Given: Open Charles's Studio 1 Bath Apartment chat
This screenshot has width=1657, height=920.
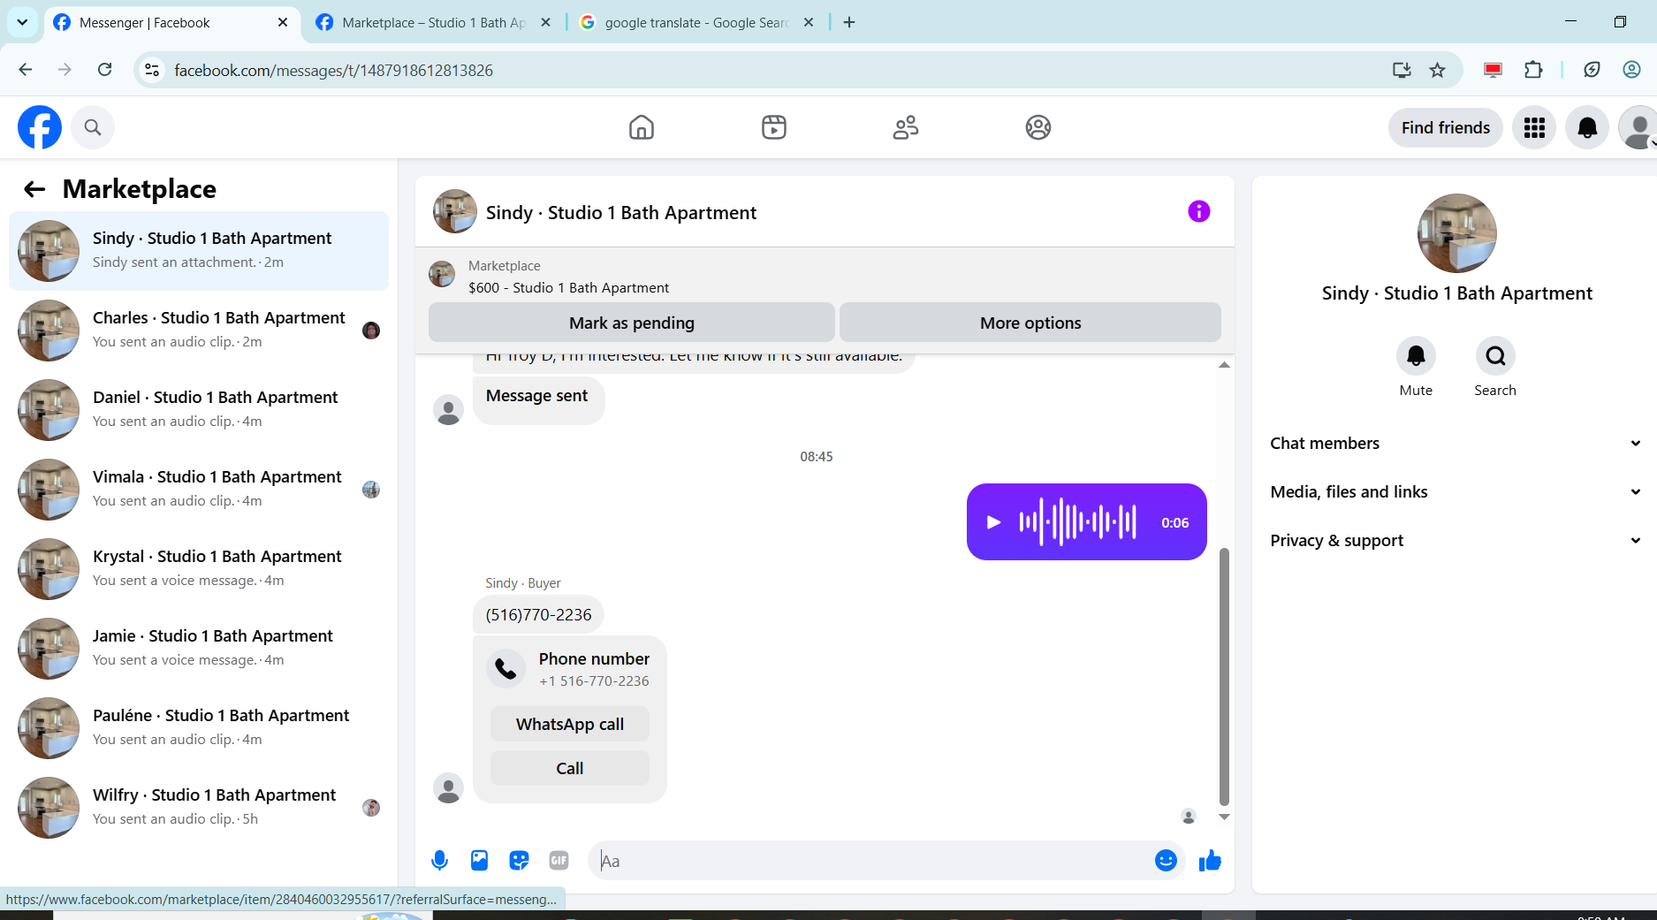Looking at the screenshot, I should click(199, 330).
